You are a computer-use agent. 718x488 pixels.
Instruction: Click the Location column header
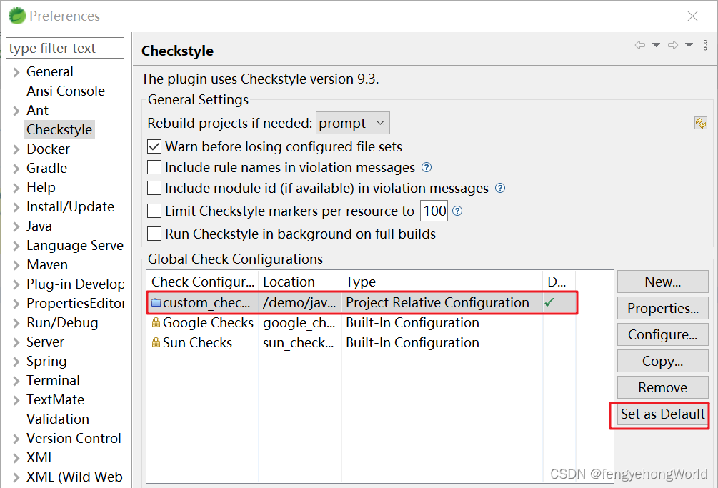(x=300, y=282)
